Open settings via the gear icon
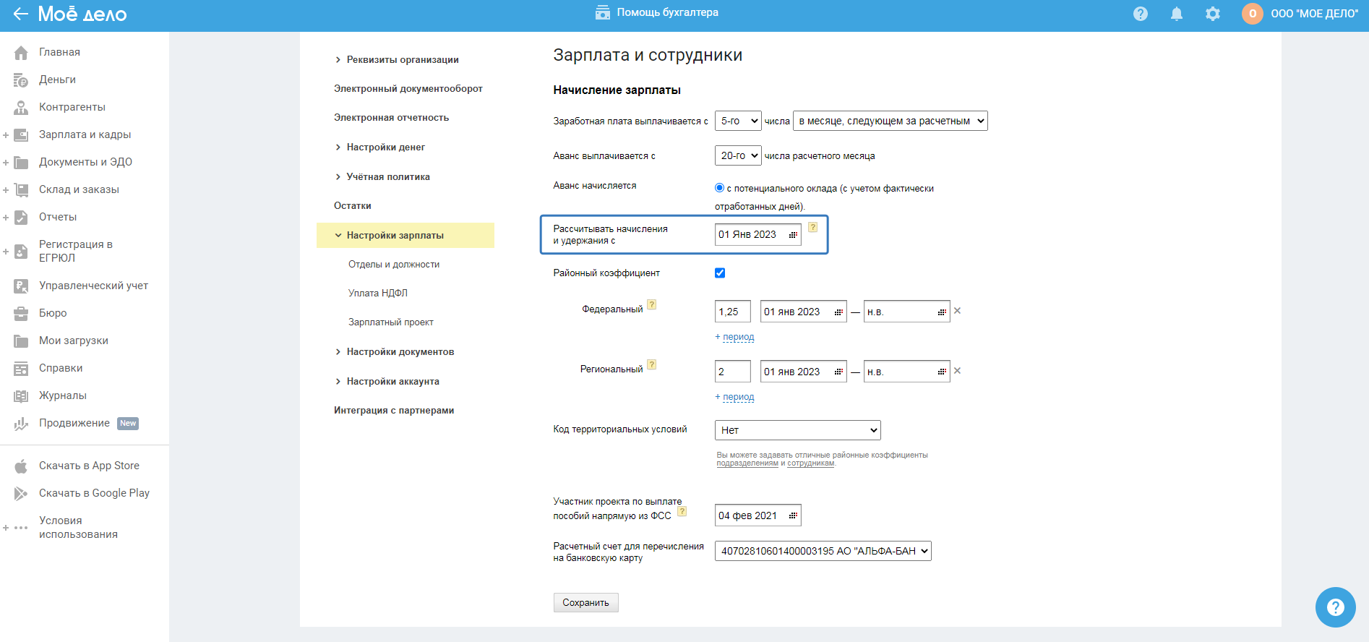The image size is (1369, 642). click(1213, 14)
